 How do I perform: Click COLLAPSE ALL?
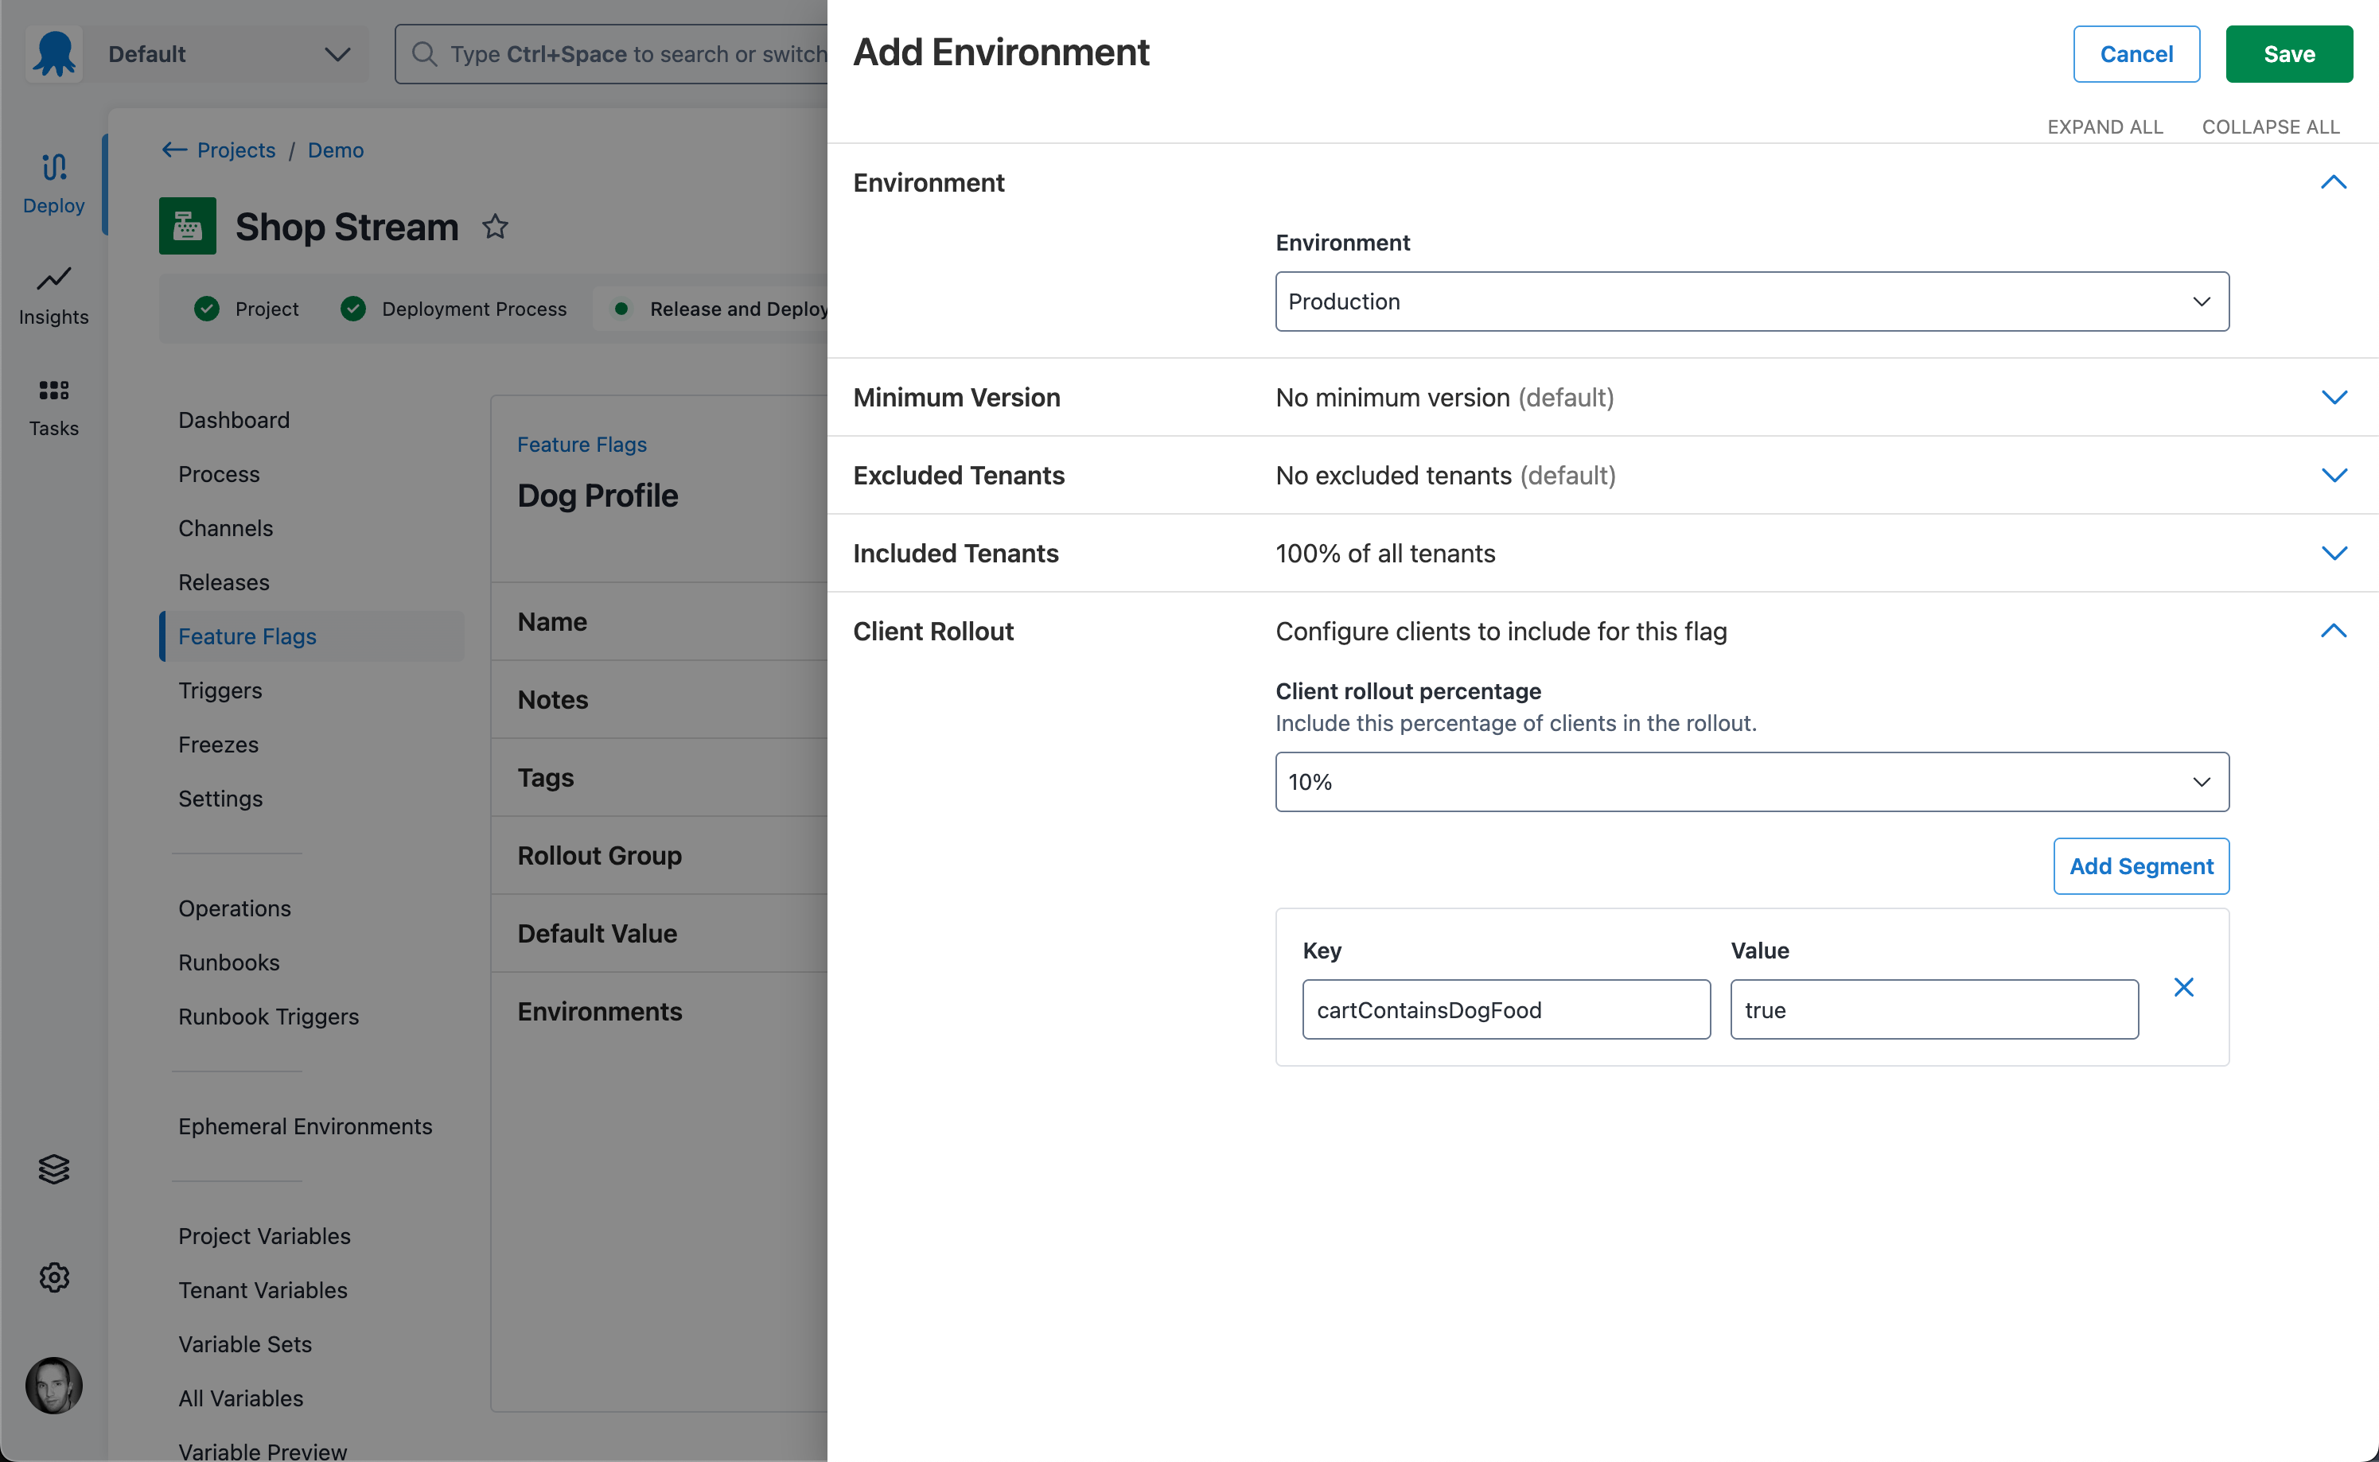click(2270, 126)
